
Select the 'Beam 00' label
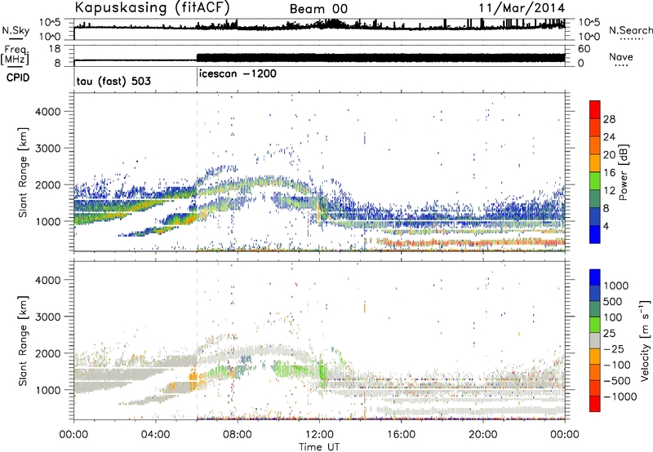[x=318, y=9]
